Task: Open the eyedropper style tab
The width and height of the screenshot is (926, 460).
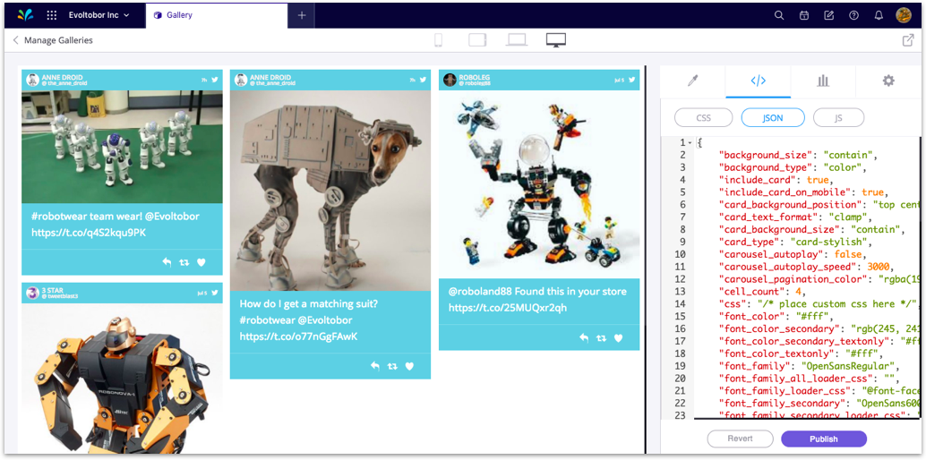Action: tap(693, 81)
